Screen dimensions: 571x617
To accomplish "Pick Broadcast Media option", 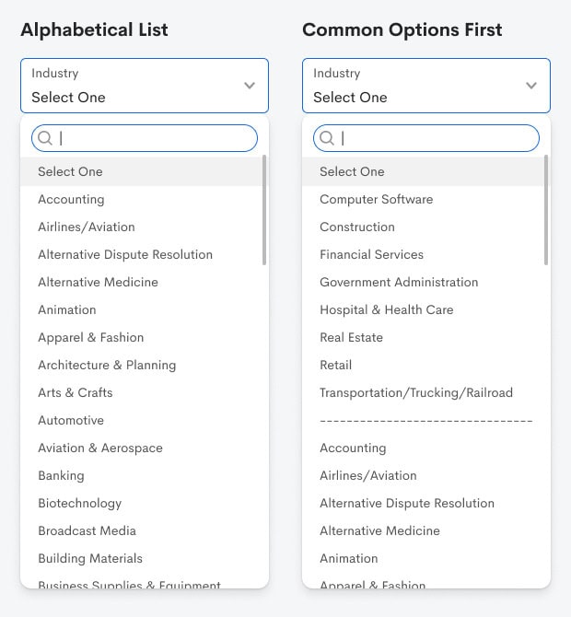I will pos(87,530).
